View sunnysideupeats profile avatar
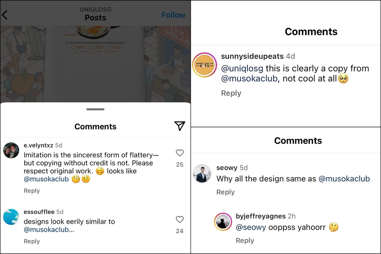 coord(204,64)
